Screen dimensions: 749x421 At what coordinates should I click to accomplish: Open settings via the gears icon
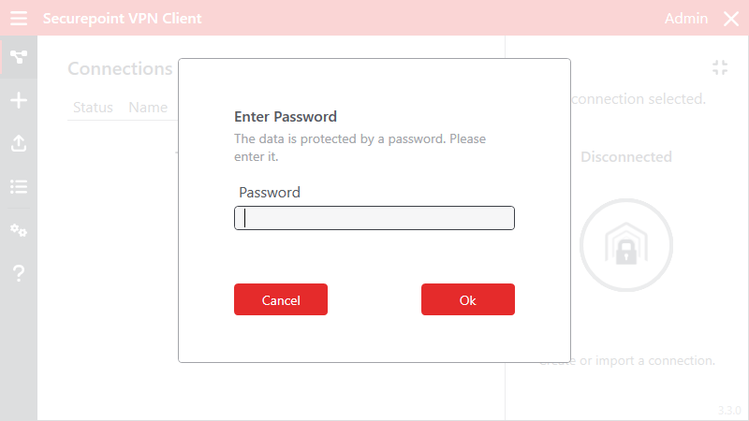click(19, 230)
